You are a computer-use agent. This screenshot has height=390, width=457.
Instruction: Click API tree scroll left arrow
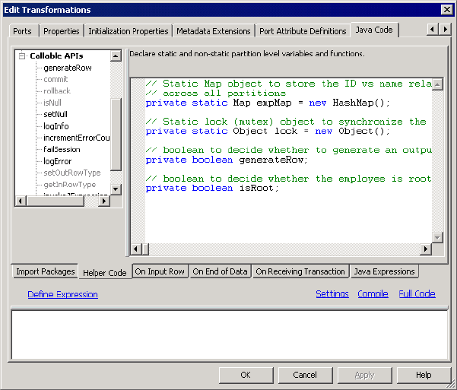[x=20, y=201]
